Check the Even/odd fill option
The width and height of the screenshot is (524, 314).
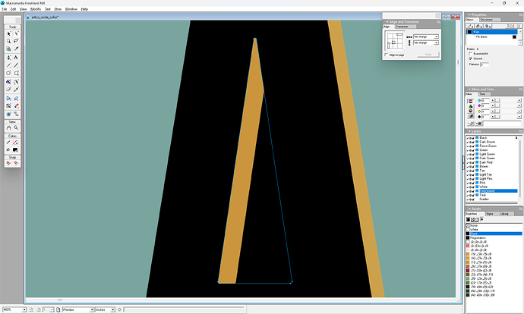point(470,54)
